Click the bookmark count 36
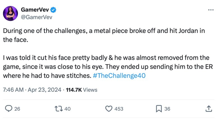This screenshot has height=119, width=219. [167, 109]
